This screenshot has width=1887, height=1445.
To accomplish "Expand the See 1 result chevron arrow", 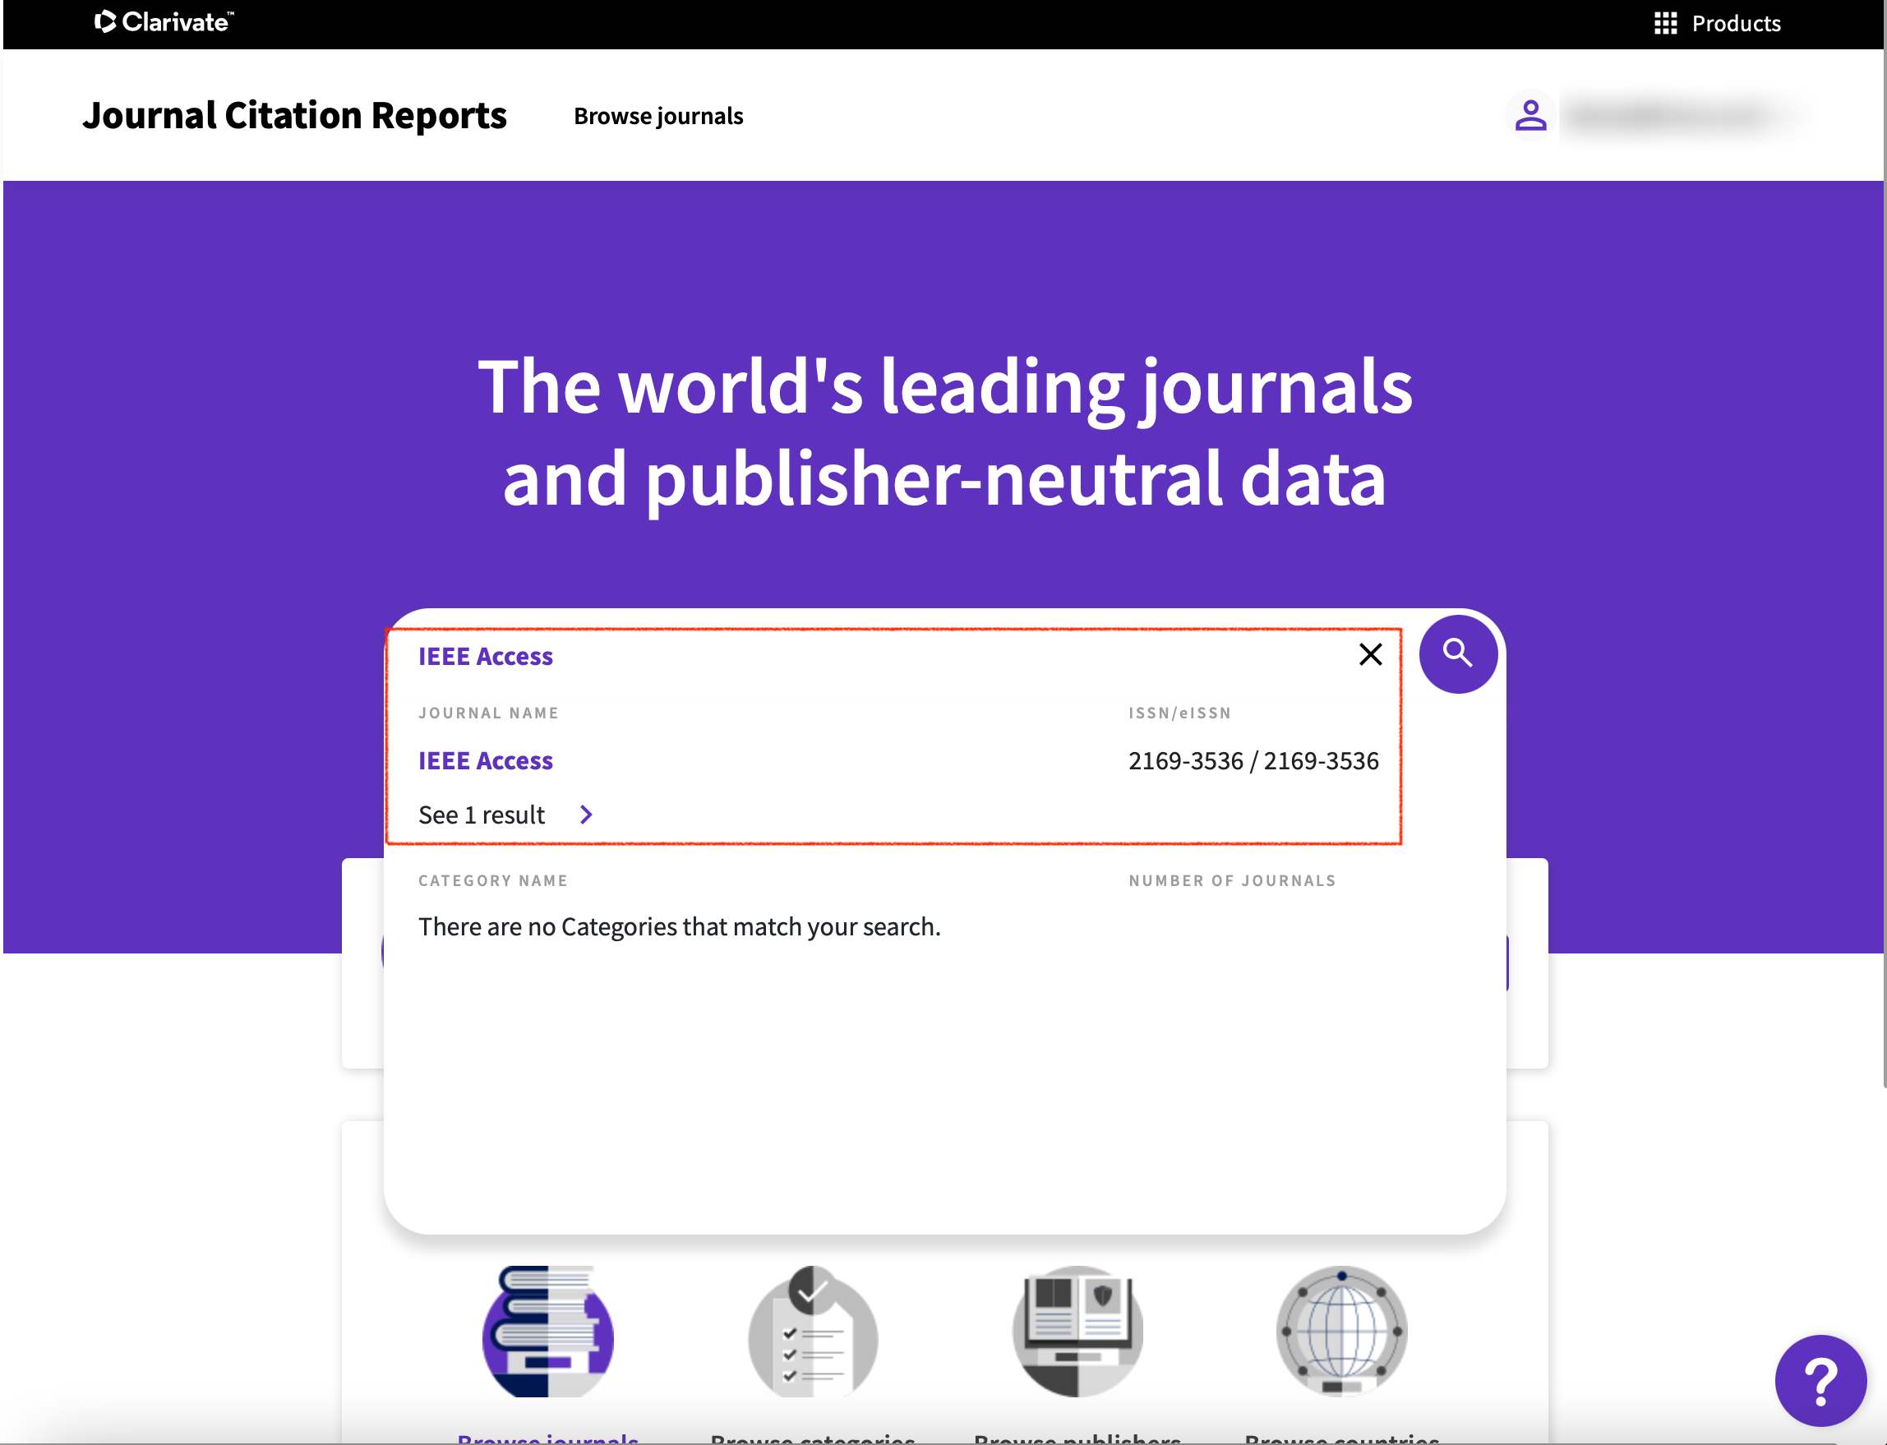I will pos(587,814).
